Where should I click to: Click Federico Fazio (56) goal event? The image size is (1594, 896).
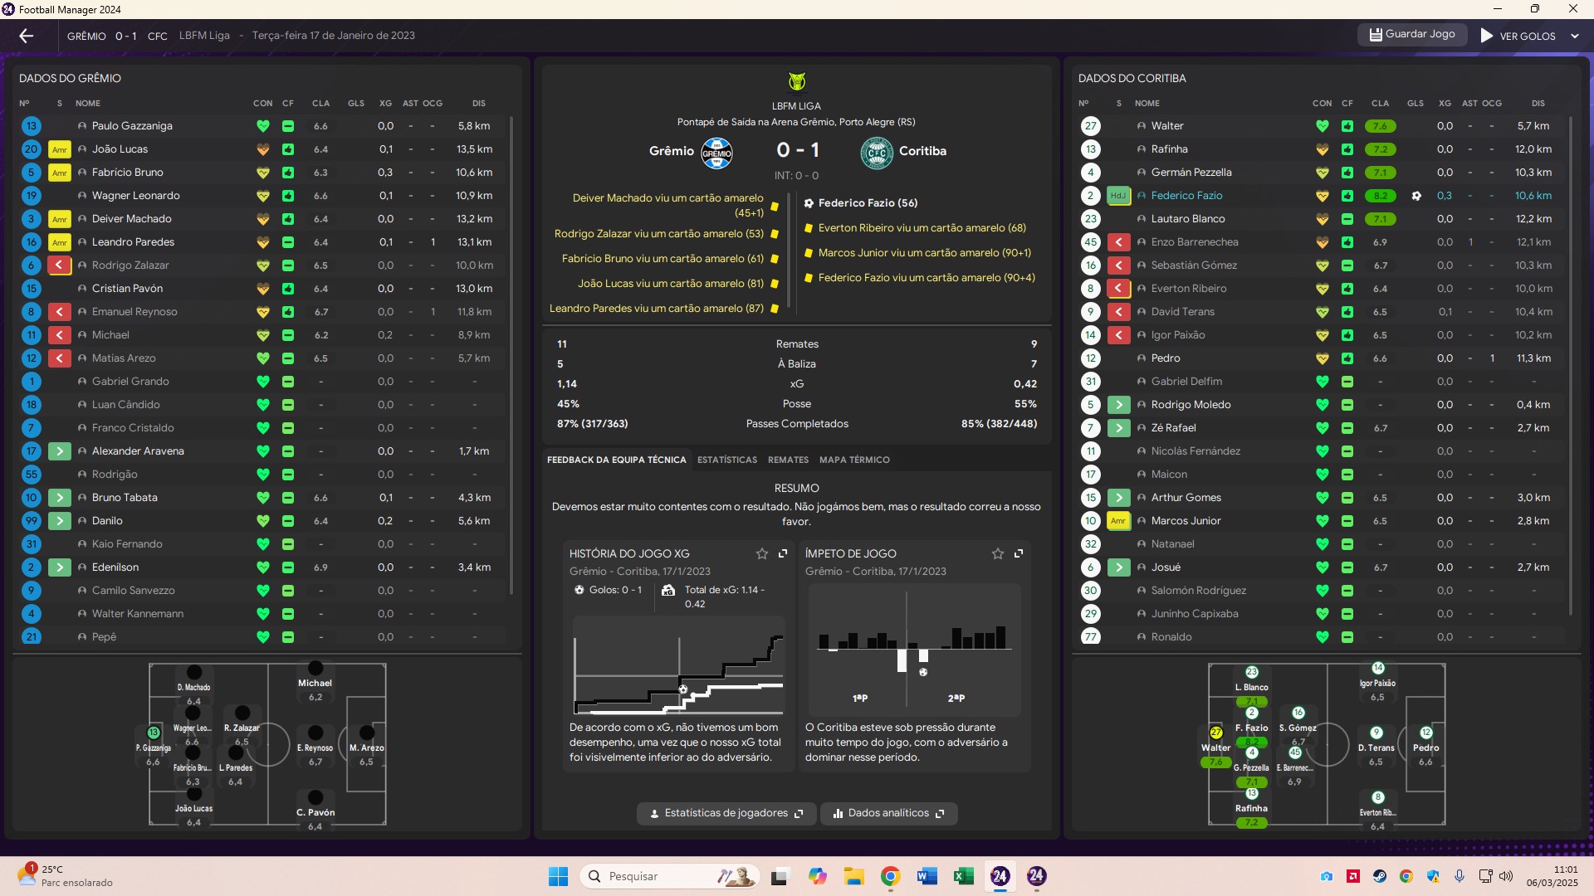[868, 203]
